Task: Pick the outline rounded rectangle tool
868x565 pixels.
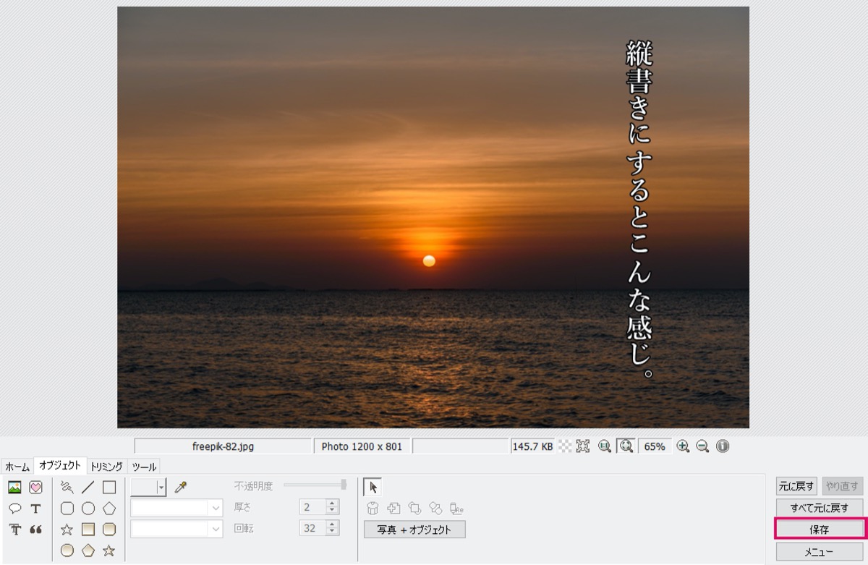Action: [x=67, y=509]
